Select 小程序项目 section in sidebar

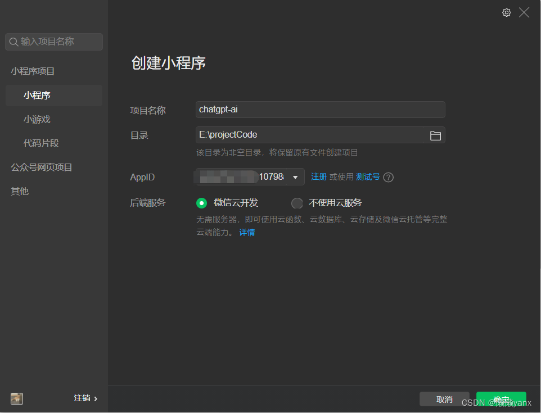[x=33, y=71]
